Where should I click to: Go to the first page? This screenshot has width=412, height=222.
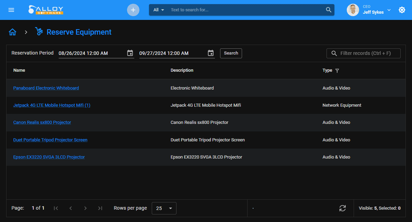point(56,208)
